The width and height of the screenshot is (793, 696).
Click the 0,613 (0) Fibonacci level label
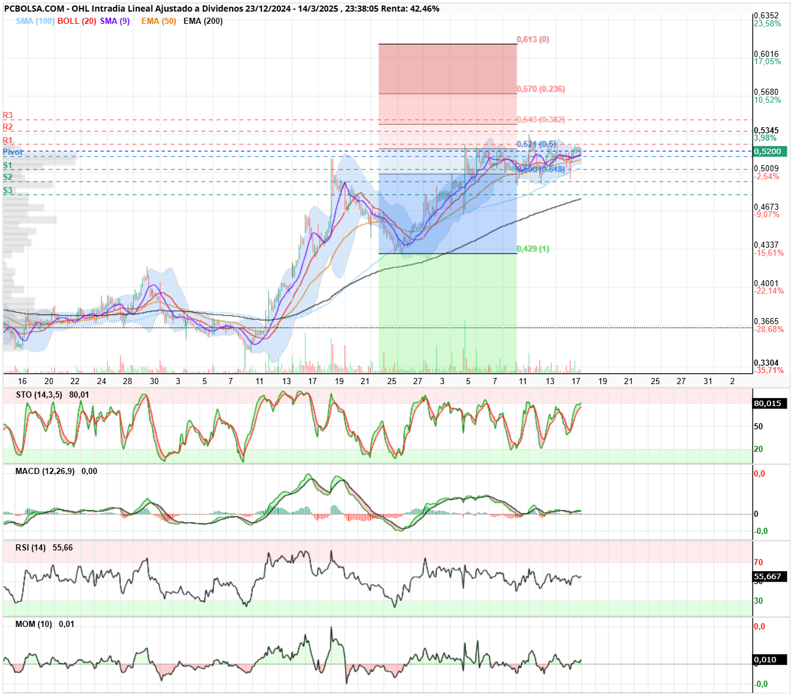(x=533, y=39)
